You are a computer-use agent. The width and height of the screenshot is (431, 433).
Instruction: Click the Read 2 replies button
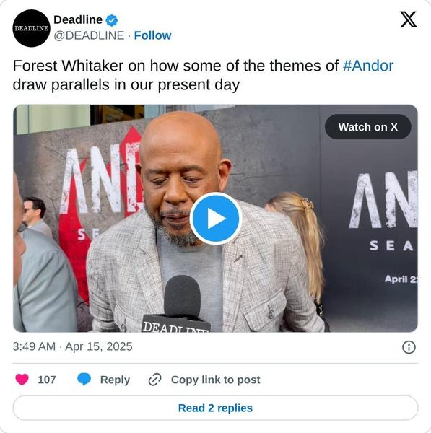click(215, 408)
